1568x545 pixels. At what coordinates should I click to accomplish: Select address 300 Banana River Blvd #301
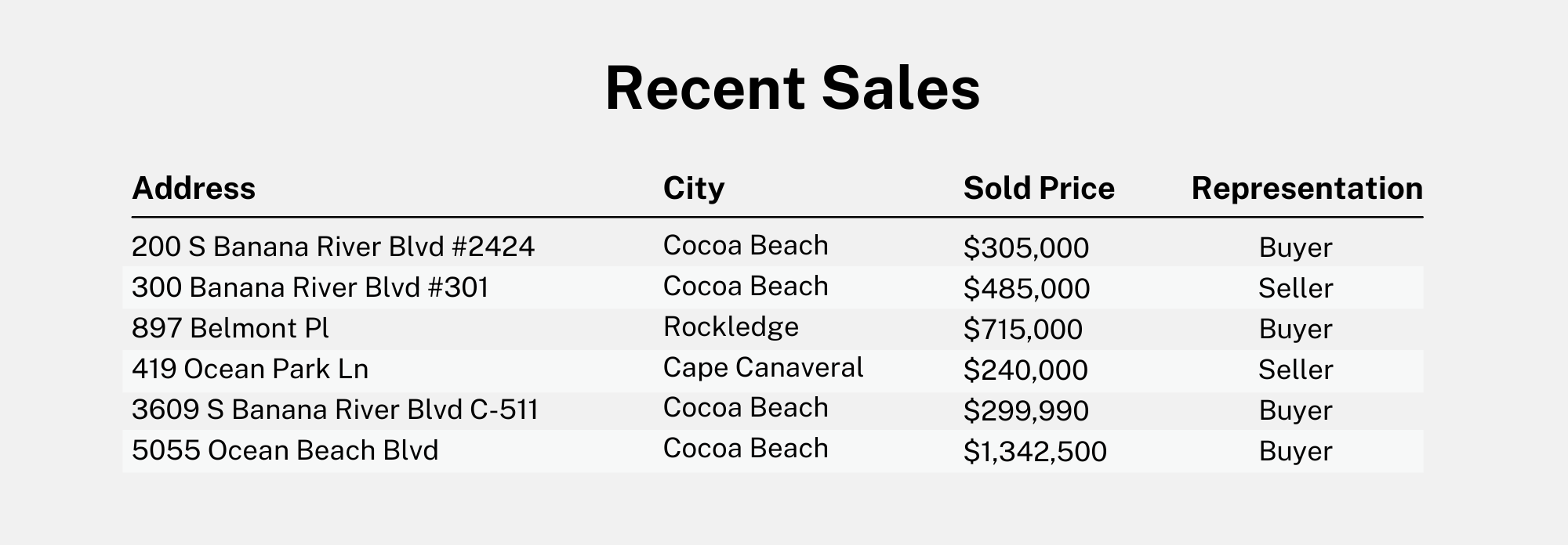point(310,287)
